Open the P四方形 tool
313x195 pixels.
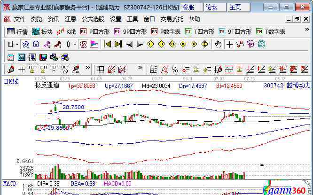coord(95,32)
